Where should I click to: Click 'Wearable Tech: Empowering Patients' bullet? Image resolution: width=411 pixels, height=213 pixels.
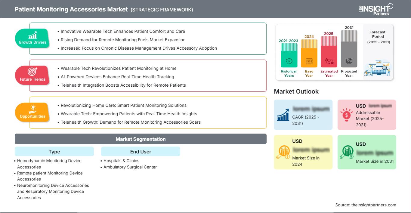tap(129, 114)
